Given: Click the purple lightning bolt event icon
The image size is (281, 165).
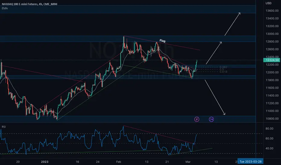Looking at the screenshot, I should tap(197, 119).
